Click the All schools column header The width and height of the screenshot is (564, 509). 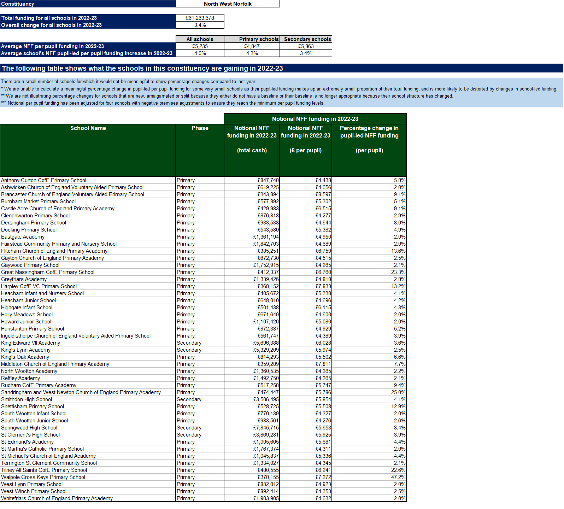(200, 39)
